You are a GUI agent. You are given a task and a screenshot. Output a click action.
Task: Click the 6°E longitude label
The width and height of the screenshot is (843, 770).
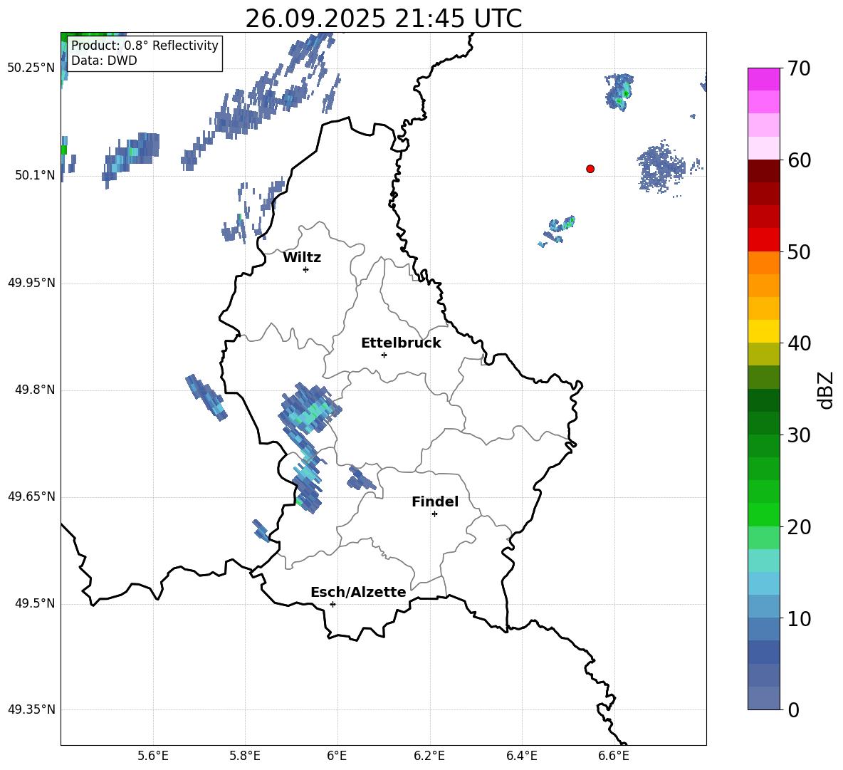pyautogui.click(x=337, y=756)
